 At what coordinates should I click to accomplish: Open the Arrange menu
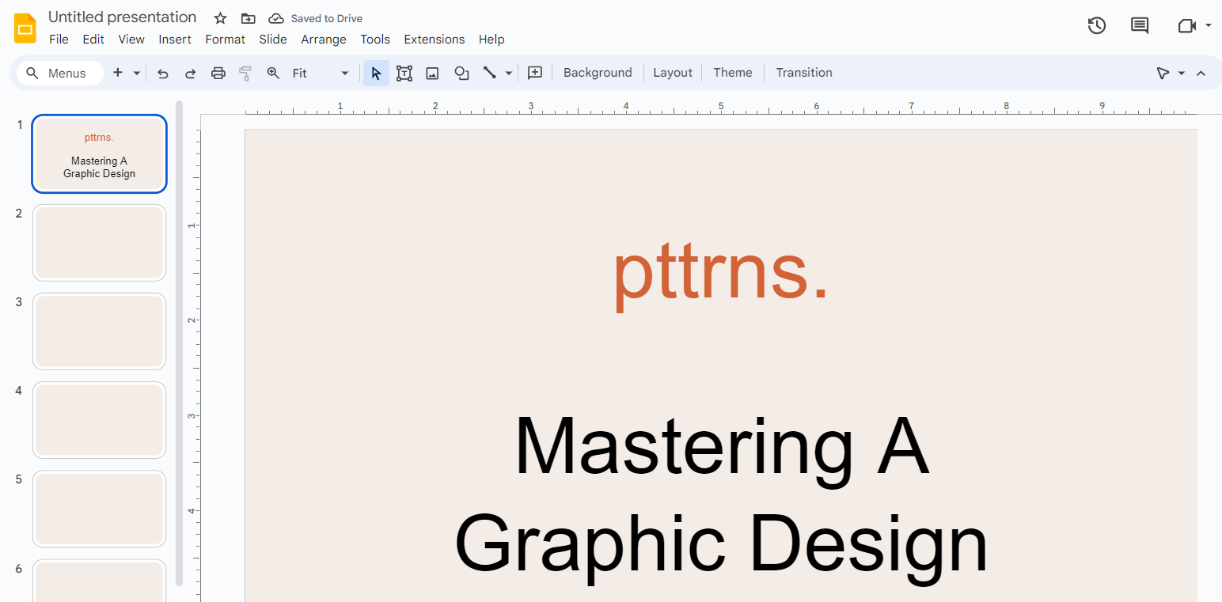click(x=324, y=40)
